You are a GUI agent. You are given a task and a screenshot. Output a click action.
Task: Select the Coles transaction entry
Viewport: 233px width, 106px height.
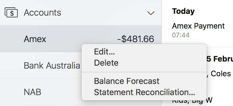pos(220,74)
